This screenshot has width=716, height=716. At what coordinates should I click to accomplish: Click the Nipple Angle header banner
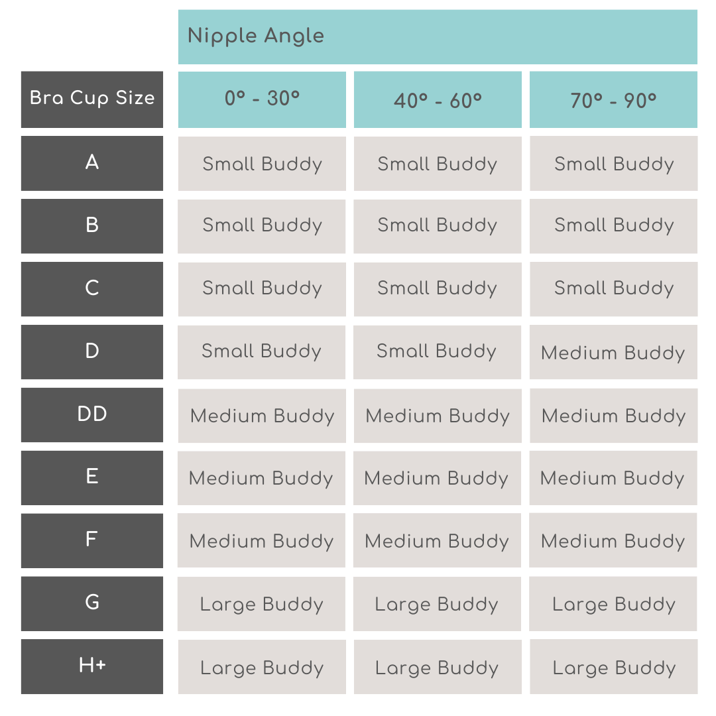(438, 36)
